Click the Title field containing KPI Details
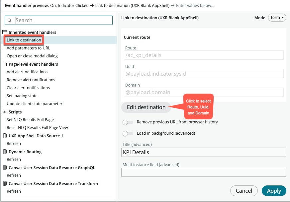 tap(203, 152)
